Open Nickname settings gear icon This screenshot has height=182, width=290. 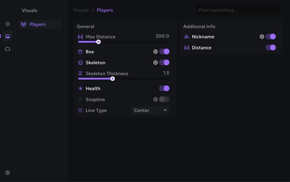pyautogui.click(x=262, y=37)
